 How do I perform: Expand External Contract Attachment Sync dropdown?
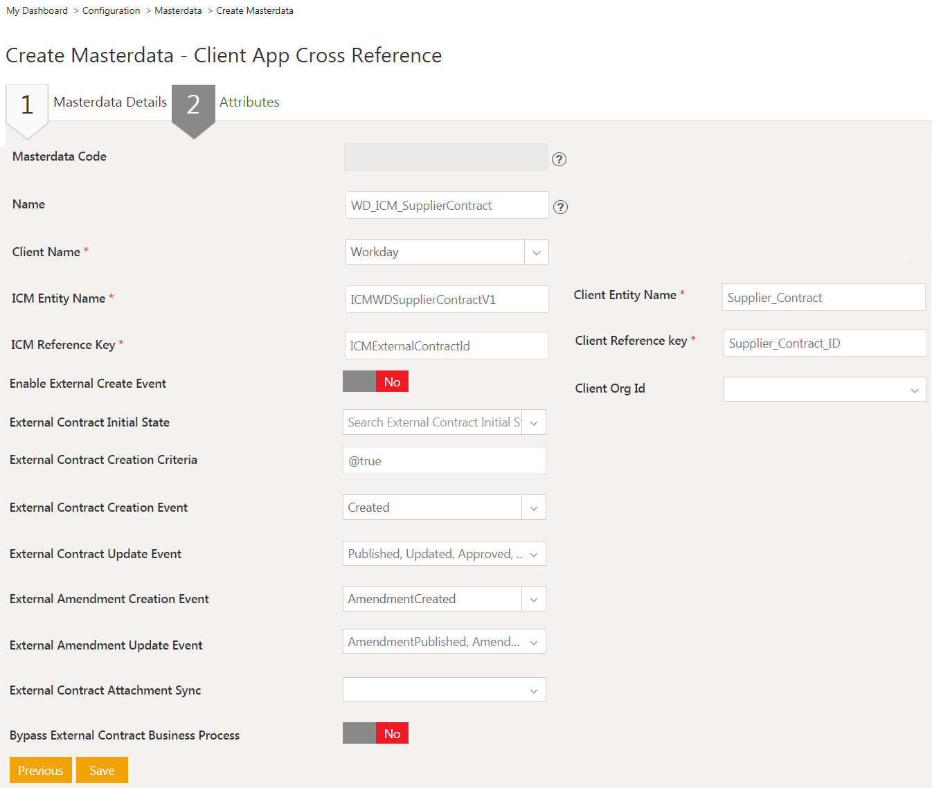pos(533,690)
